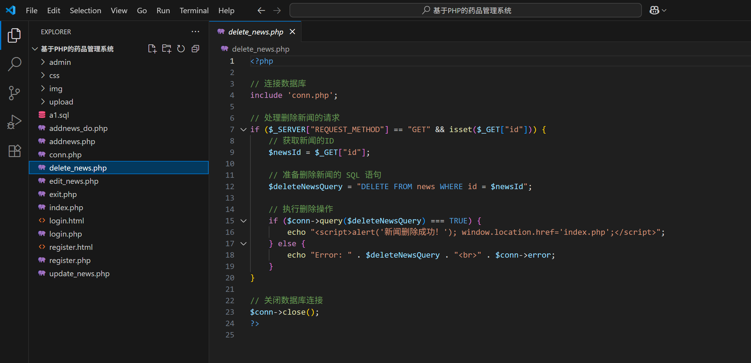The height and width of the screenshot is (363, 751).
Task: Click the VS Code logo icon
Action: coord(11,10)
